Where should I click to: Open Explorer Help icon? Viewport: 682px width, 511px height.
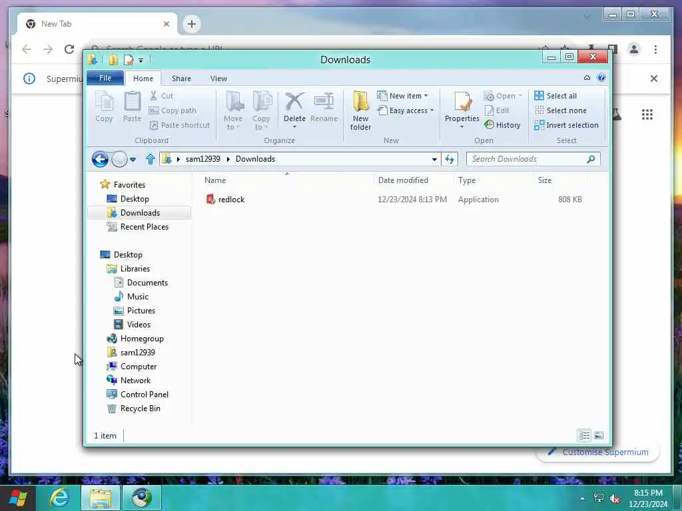click(601, 78)
